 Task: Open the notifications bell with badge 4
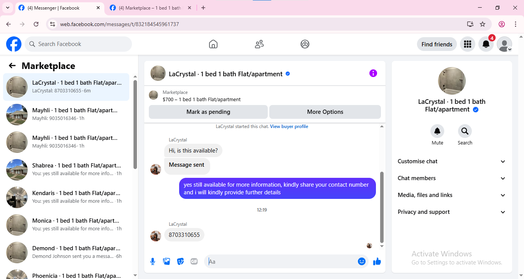[x=486, y=44]
